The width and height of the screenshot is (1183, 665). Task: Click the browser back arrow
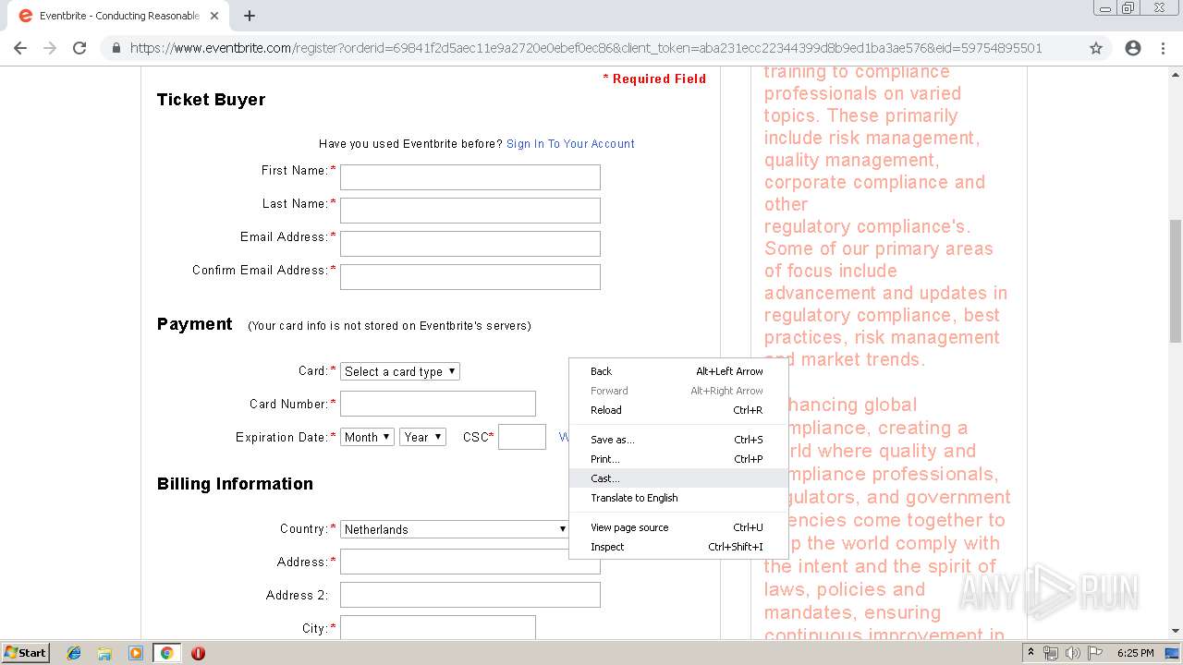click(20, 48)
